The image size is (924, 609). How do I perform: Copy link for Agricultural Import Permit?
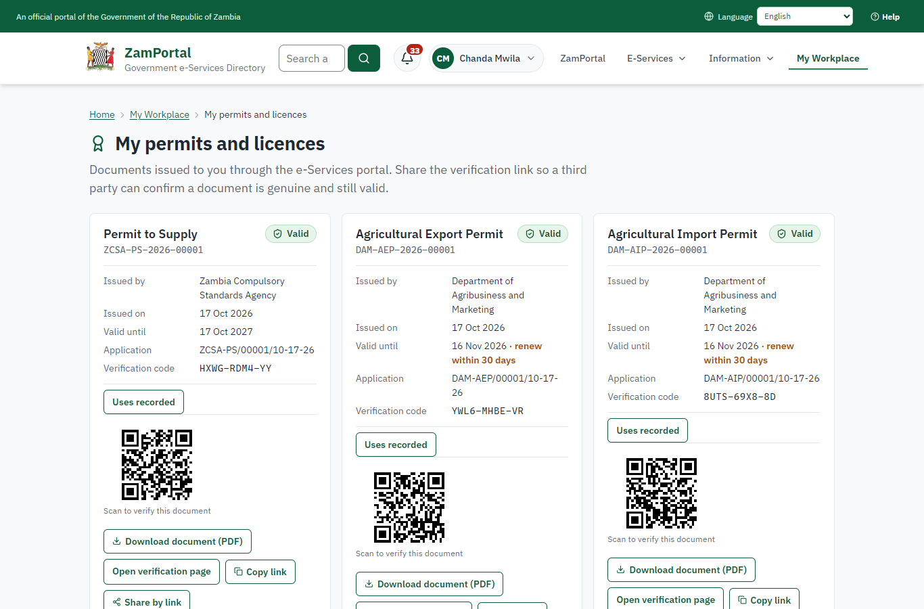pos(764,599)
